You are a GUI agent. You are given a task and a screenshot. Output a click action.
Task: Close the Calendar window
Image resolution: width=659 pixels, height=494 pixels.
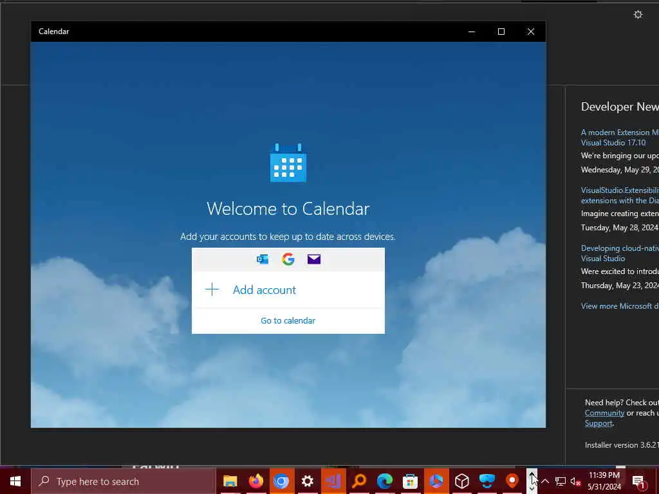pyautogui.click(x=531, y=32)
